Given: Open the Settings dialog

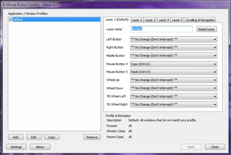Looking at the screenshot, I should point(16,147).
